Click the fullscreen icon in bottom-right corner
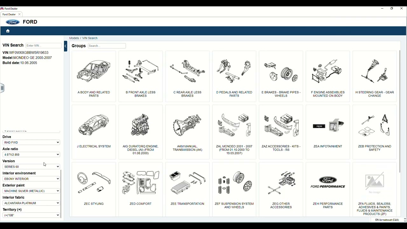The height and width of the screenshot is (229, 407). point(405,220)
